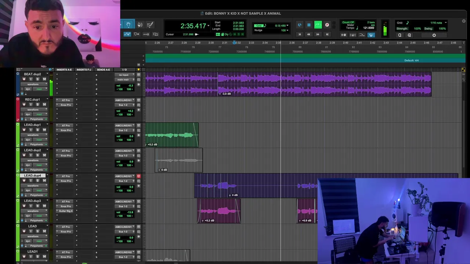
Task: Click the transport Record button
Action: pyautogui.click(x=327, y=25)
